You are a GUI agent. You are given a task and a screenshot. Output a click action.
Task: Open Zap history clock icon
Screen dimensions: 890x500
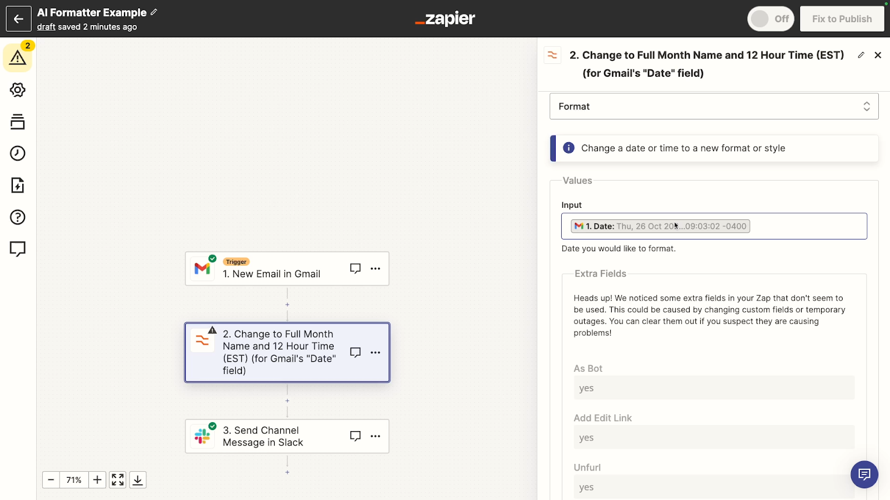18,153
